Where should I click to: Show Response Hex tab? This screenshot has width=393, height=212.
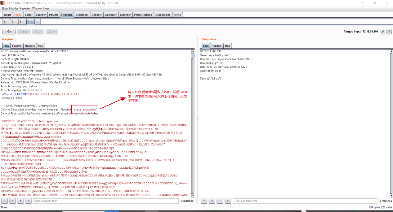pos(228,46)
